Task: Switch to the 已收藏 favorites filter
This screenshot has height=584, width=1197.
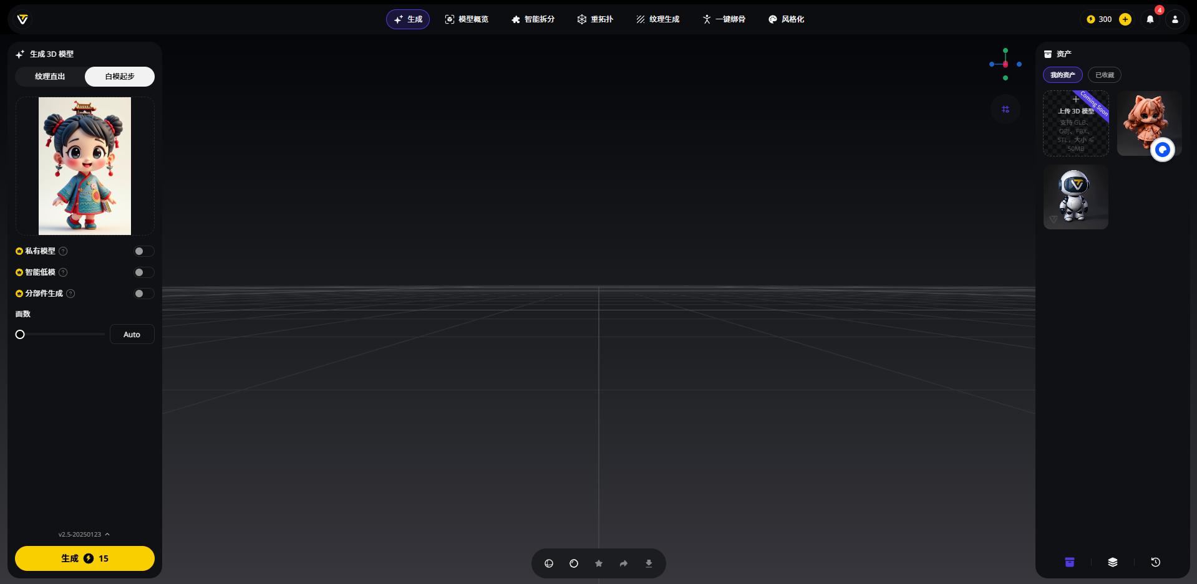Action: 1105,75
